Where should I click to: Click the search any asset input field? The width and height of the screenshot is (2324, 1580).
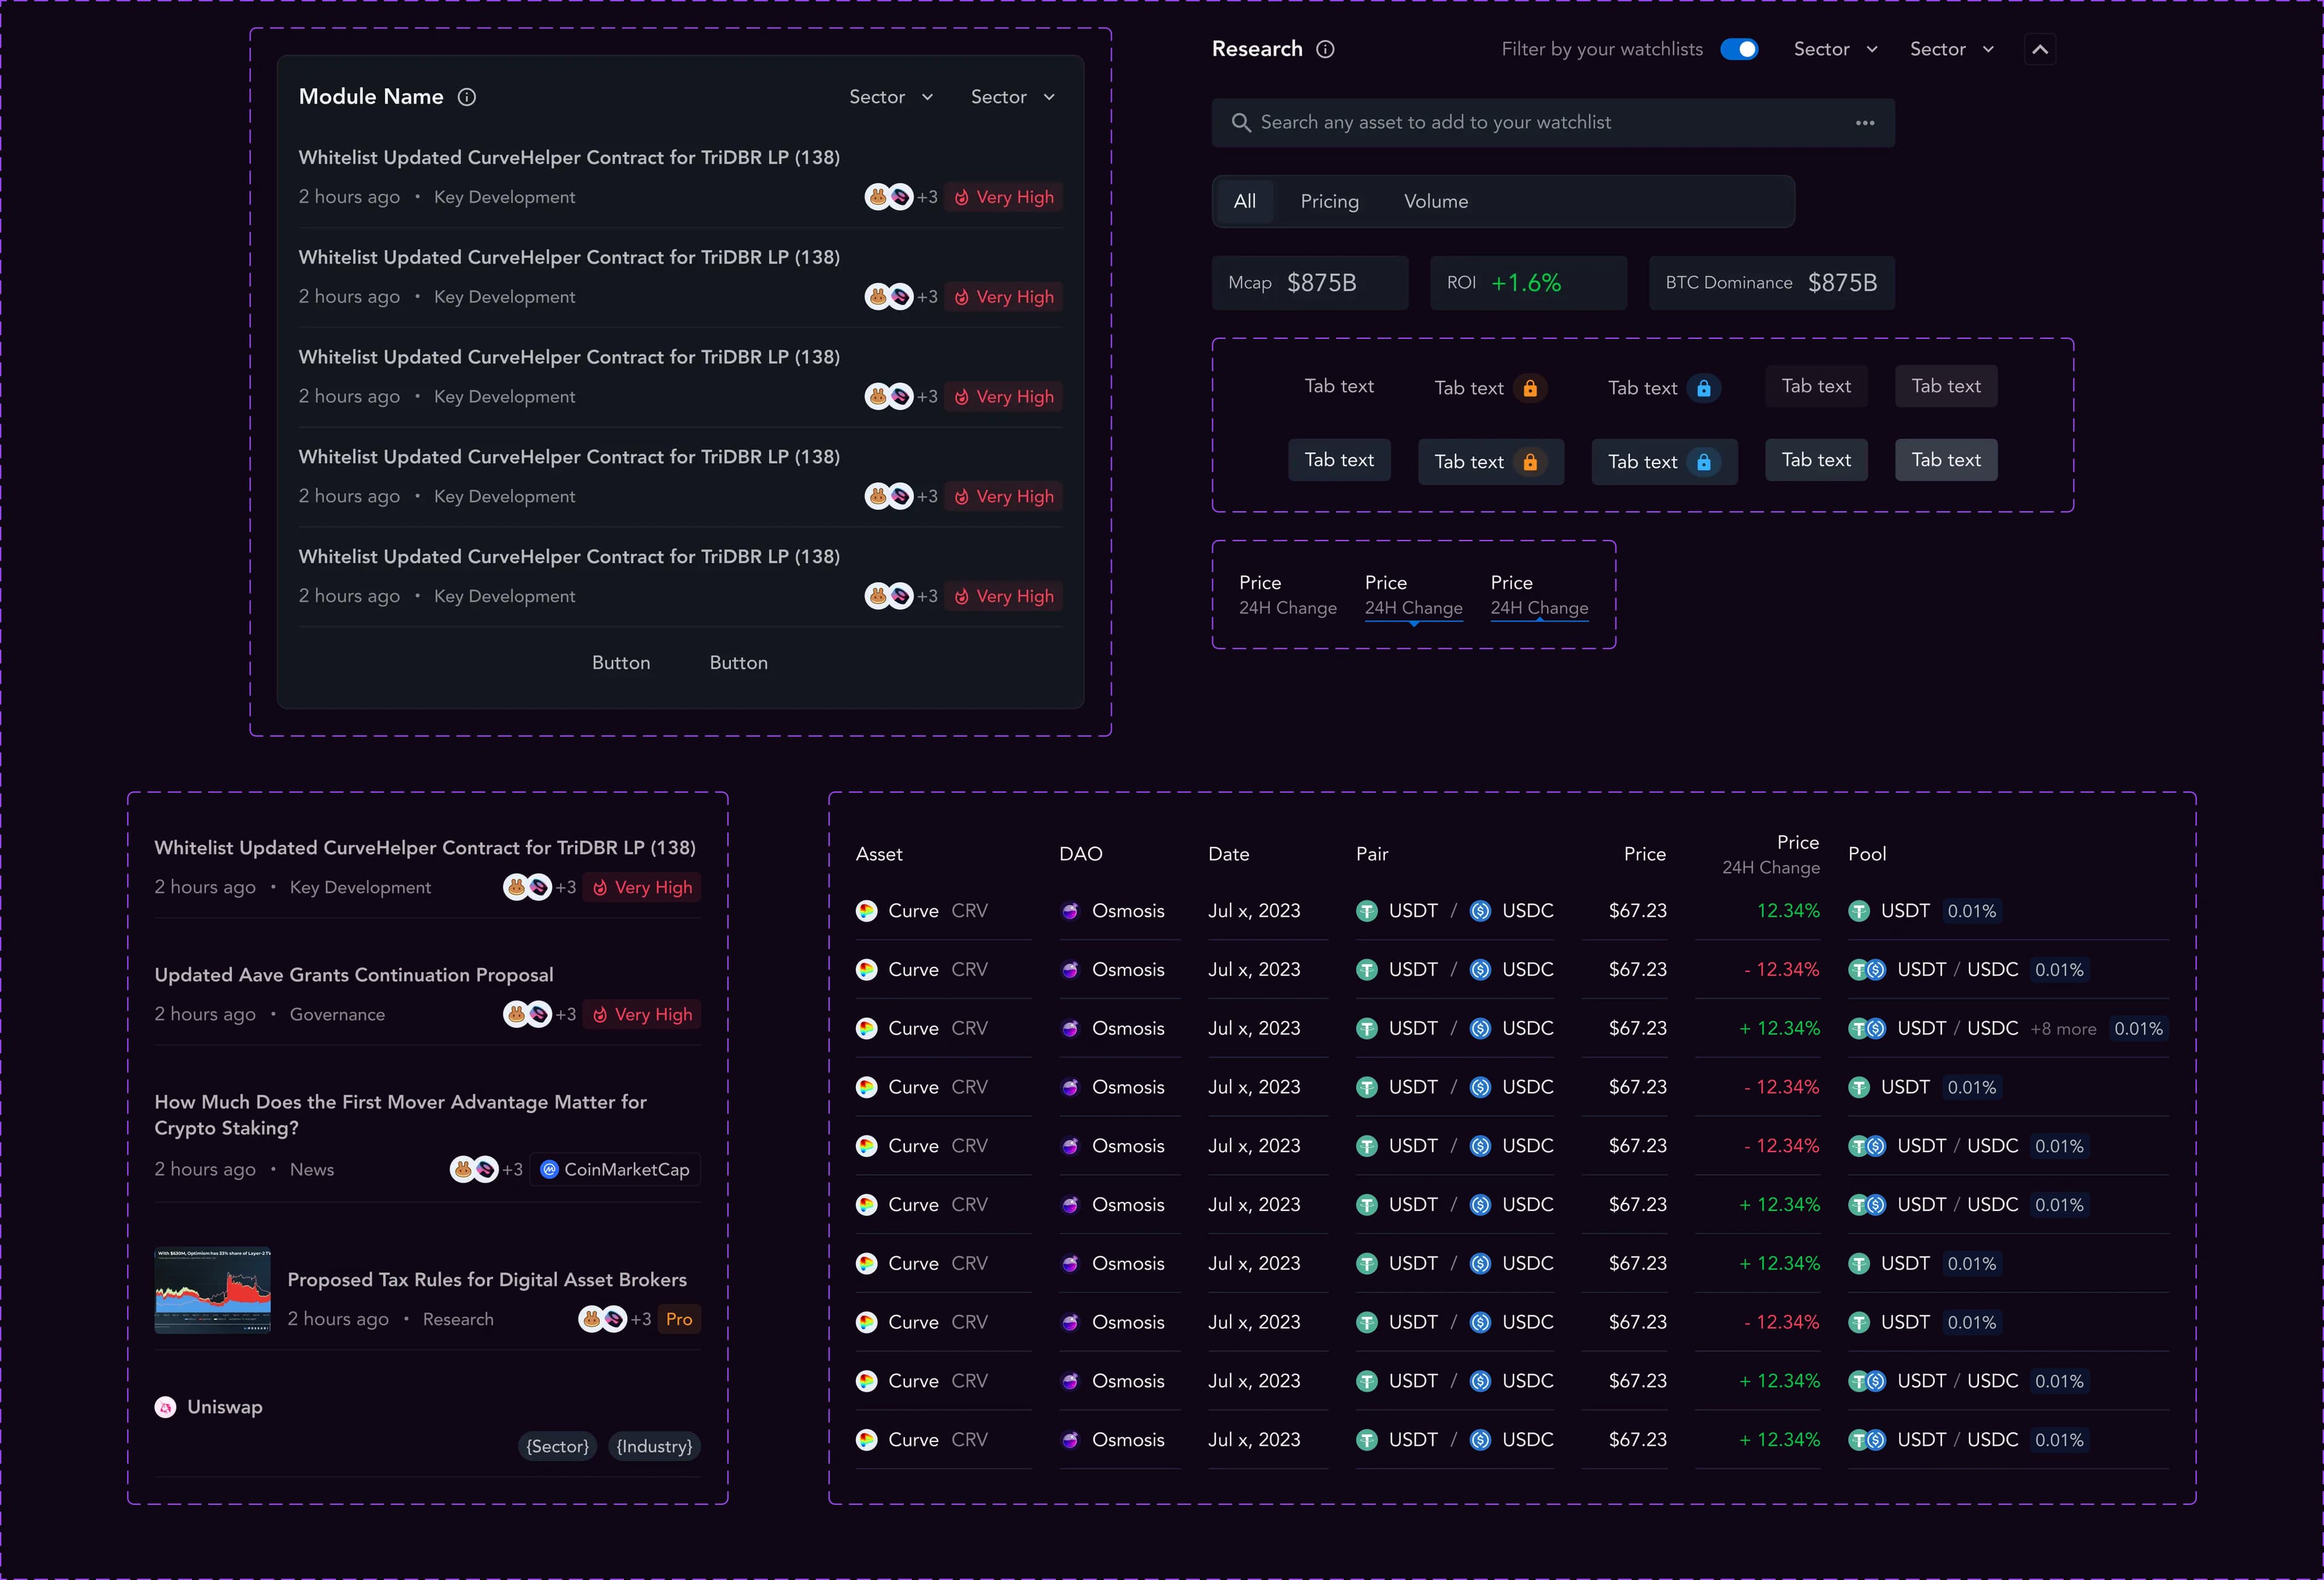coord(1553,122)
